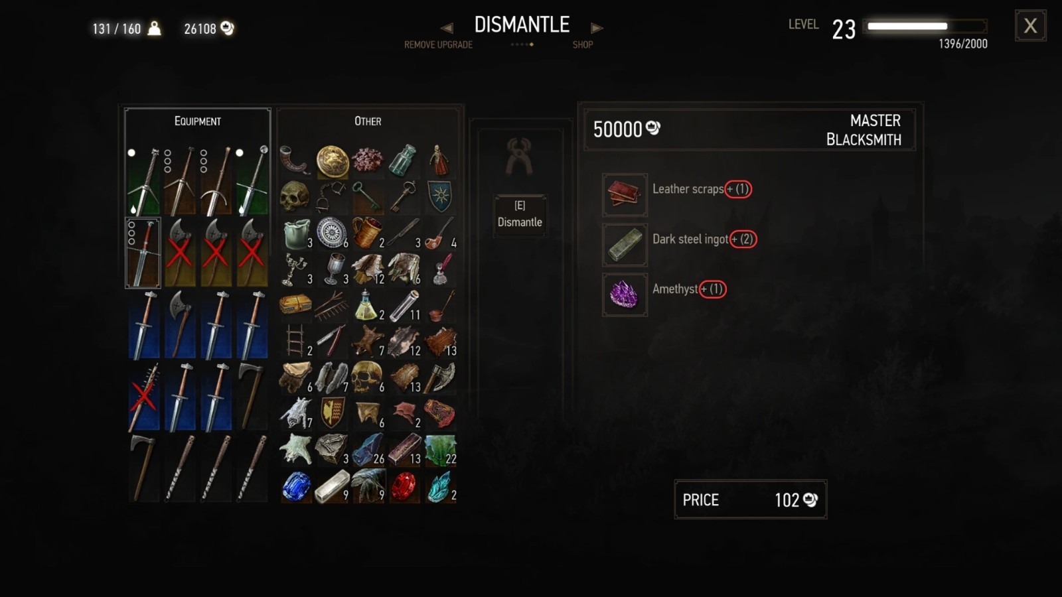Select the gold medallion item

pyautogui.click(x=332, y=161)
